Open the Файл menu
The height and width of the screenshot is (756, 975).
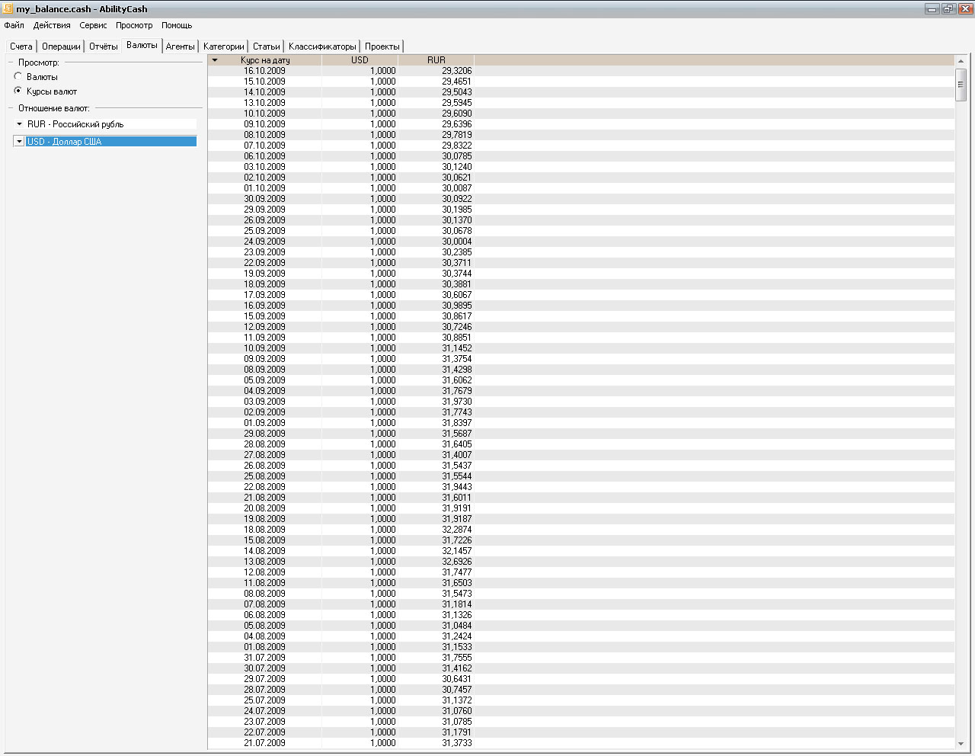pos(14,25)
